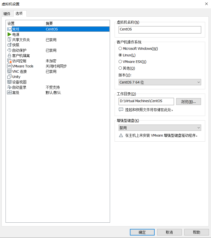
Task: Click the 浏览 browse button
Action: point(188,102)
